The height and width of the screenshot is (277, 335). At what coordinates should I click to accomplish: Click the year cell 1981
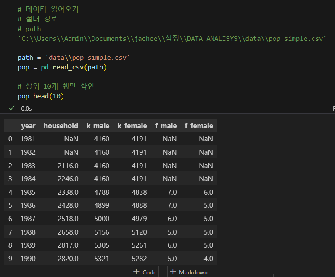[28, 139]
